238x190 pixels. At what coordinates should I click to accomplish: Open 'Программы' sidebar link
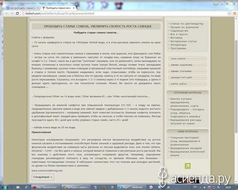click(x=178, y=48)
